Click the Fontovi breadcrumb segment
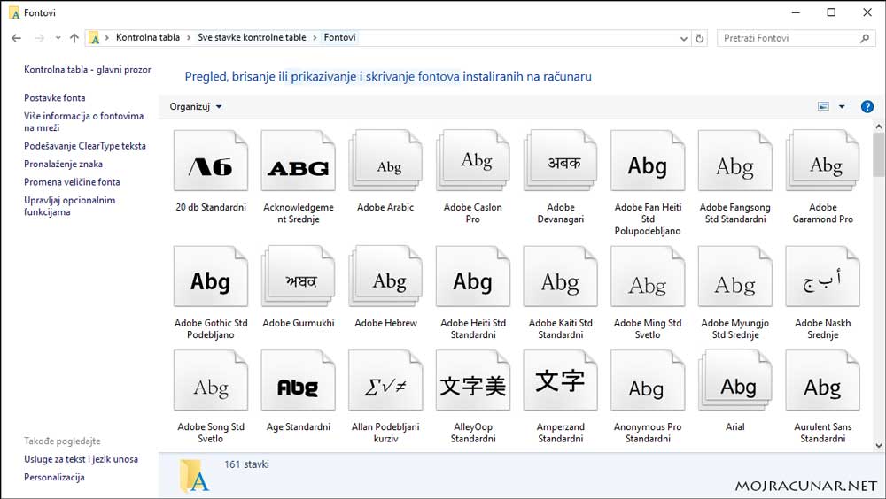This screenshot has width=886, height=499. (339, 37)
